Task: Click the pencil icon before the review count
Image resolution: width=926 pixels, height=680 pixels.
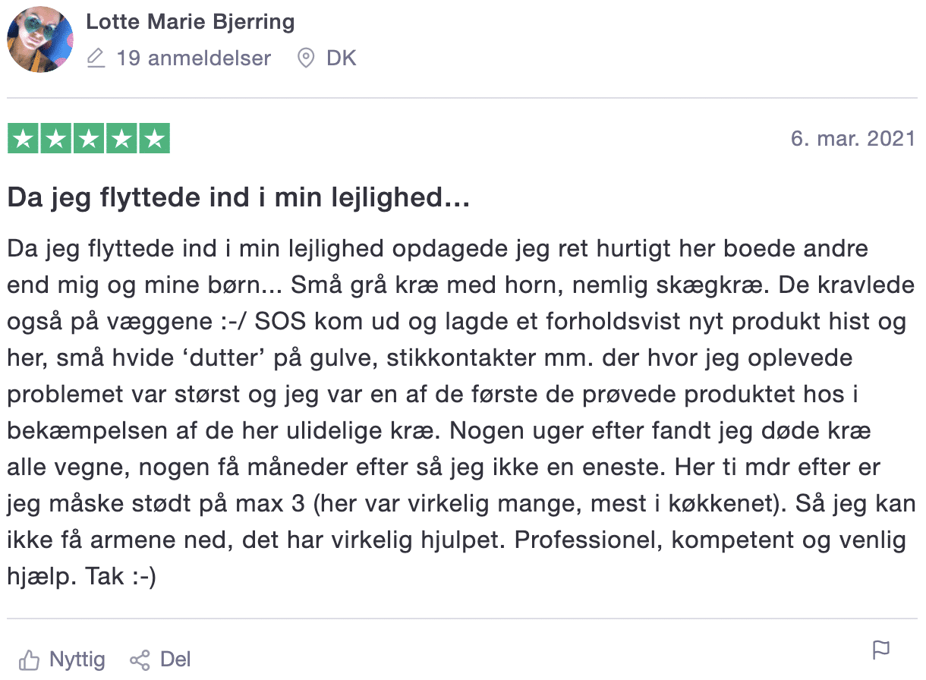Action: (x=96, y=58)
